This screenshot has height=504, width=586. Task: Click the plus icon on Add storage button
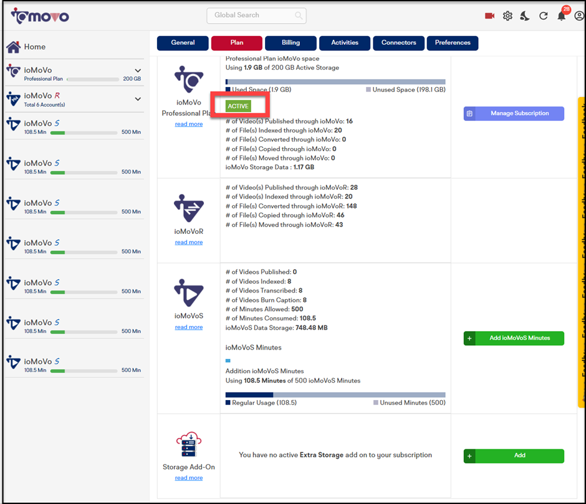click(x=469, y=456)
